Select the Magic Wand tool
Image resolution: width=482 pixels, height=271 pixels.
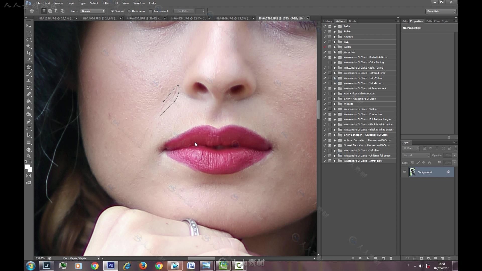pos(29,46)
